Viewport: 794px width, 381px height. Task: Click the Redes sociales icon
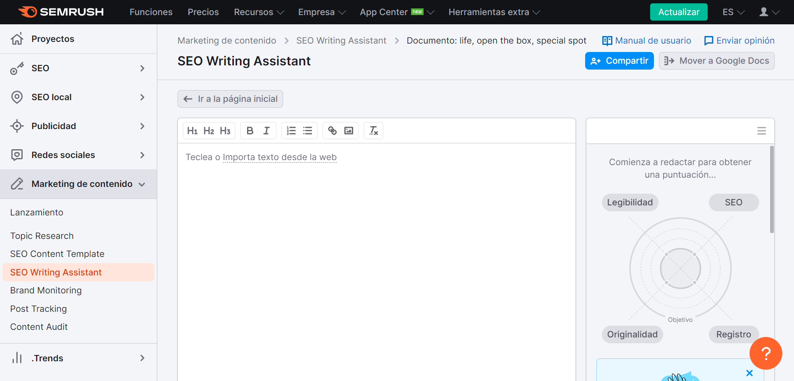point(17,155)
